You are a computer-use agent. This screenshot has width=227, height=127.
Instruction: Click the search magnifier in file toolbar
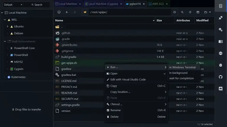[x=182, y=12]
